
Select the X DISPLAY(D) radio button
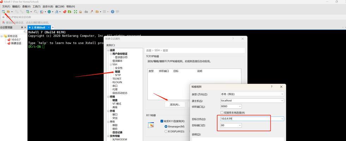[x=166, y=131]
